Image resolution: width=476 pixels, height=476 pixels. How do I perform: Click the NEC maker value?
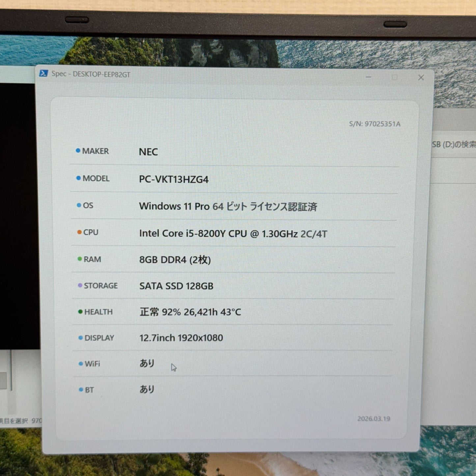(148, 152)
